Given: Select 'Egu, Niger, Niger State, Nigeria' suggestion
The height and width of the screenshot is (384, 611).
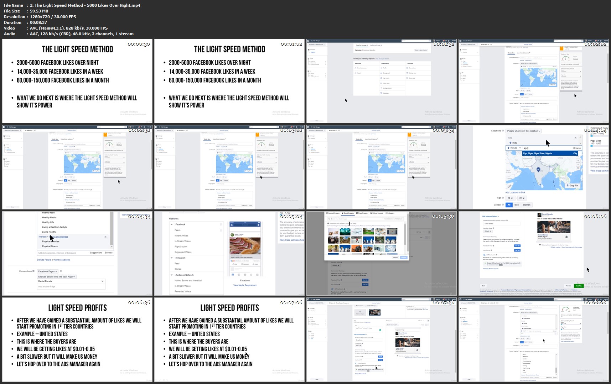Looking at the screenshot, I should point(550,154).
